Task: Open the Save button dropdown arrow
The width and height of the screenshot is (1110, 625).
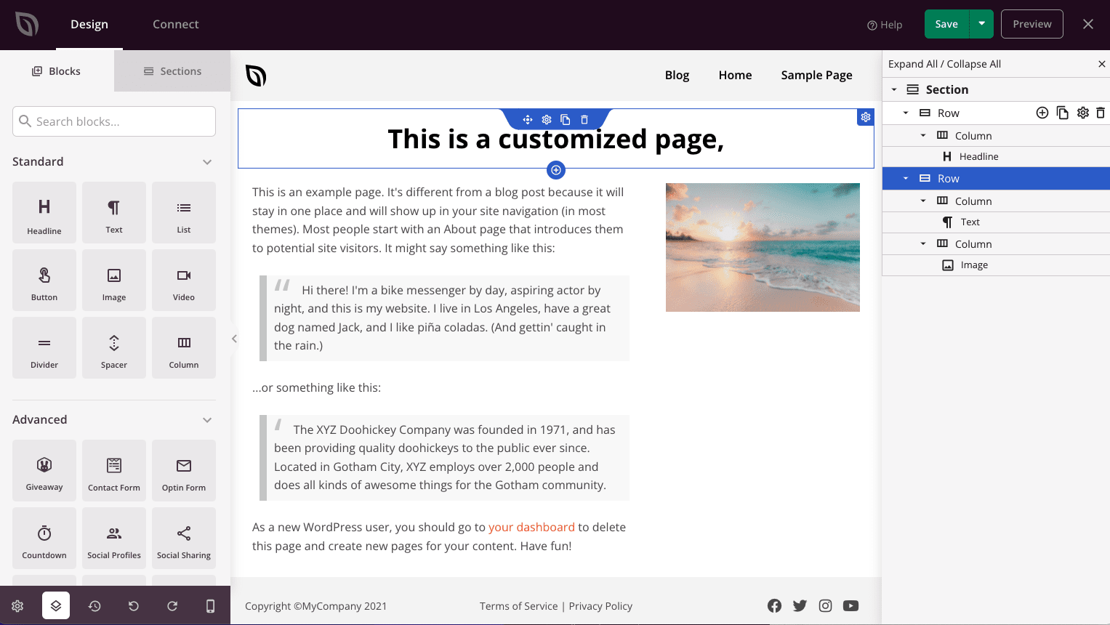Action: click(x=981, y=23)
